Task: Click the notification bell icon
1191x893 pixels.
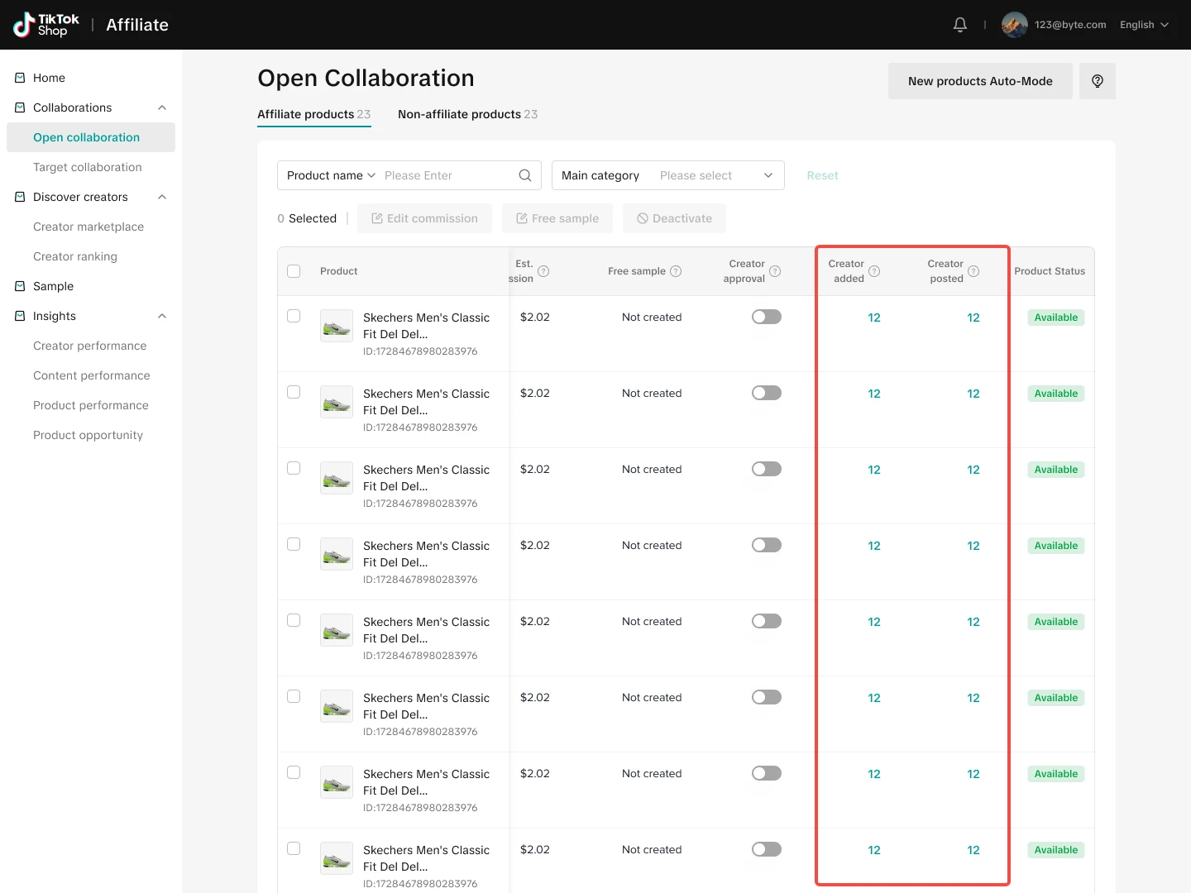Action: (959, 25)
